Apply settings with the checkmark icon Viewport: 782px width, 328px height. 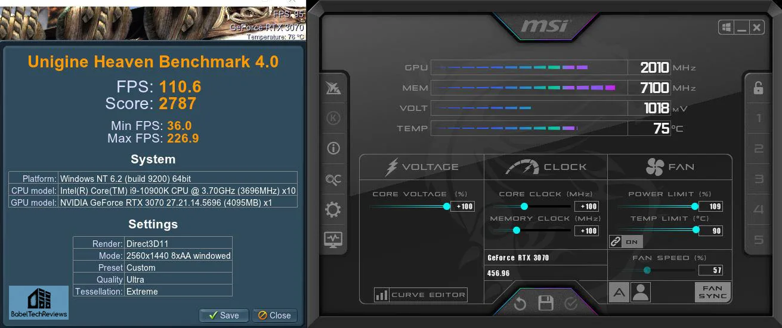coord(571,304)
